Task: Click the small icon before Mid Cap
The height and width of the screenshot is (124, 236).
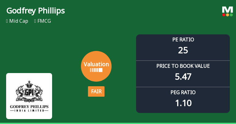Action: (x=7, y=21)
